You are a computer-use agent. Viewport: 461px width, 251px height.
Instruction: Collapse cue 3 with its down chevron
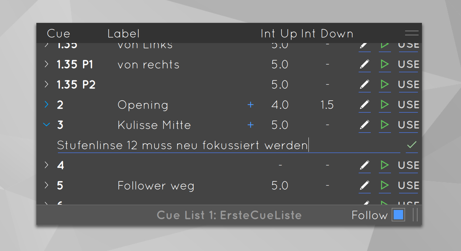pos(46,125)
